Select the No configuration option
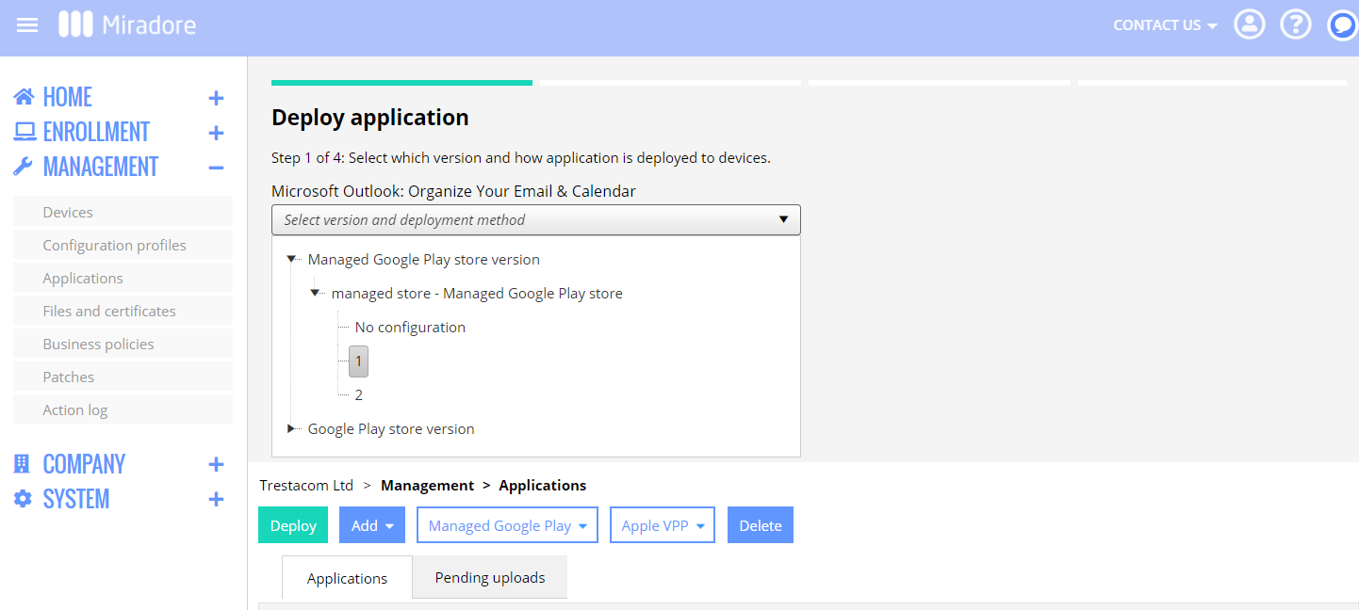Image resolution: width=1359 pixels, height=610 pixels. [x=410, y=327]
